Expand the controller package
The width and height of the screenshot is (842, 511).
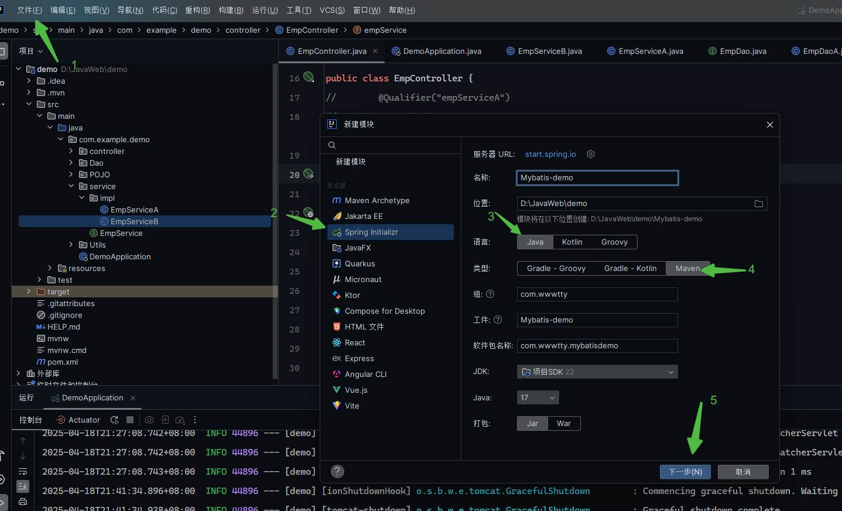(x=71, y=151)
